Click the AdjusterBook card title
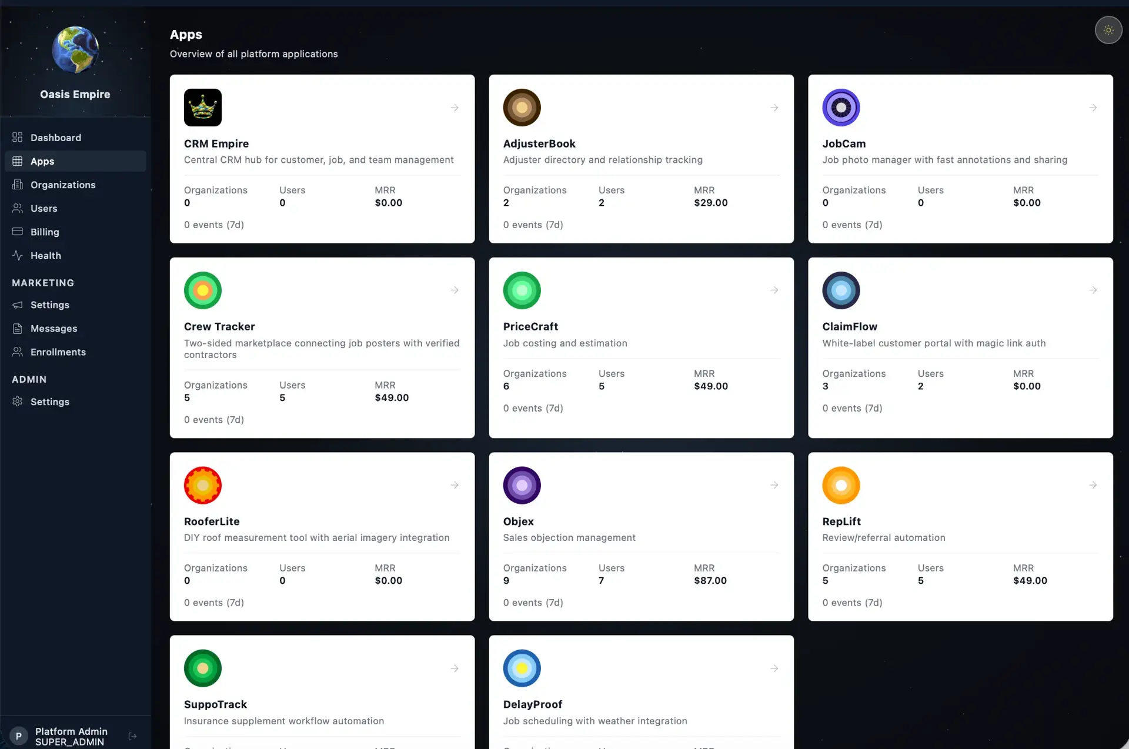 539,143
